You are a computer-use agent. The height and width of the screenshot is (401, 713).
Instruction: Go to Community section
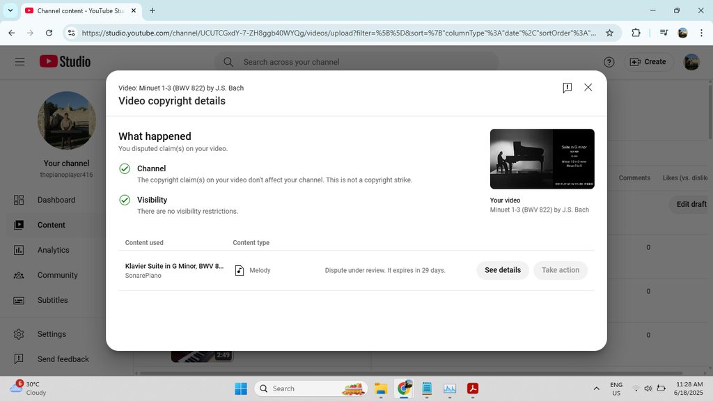[x=57, y=275]
